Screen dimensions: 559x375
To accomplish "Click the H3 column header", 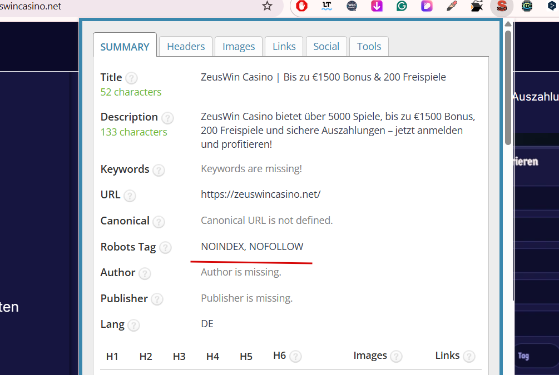I will pos(179,357).
